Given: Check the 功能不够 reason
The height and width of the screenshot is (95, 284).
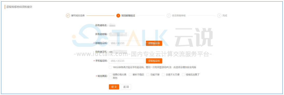Looking at the screenshot, I should coord(148,75).
